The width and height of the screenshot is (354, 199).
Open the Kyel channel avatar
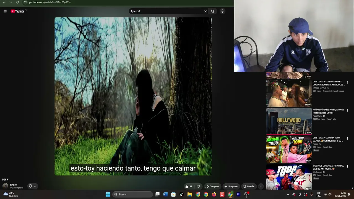pyautogui.click(x=5, y=186)
